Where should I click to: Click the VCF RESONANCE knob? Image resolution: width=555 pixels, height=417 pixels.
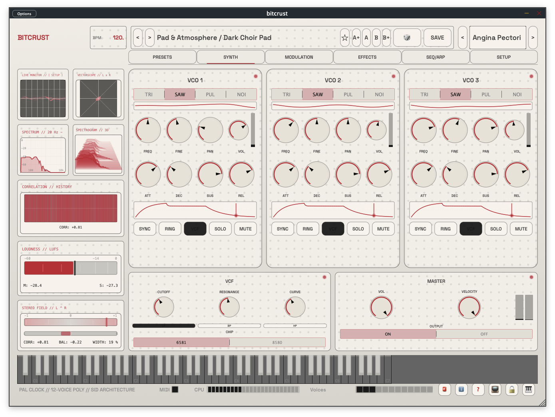tap(229, 307)
